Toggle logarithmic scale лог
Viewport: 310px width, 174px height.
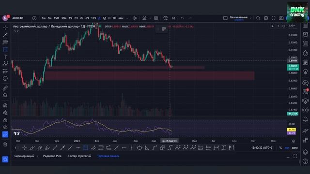pos(287,148)
